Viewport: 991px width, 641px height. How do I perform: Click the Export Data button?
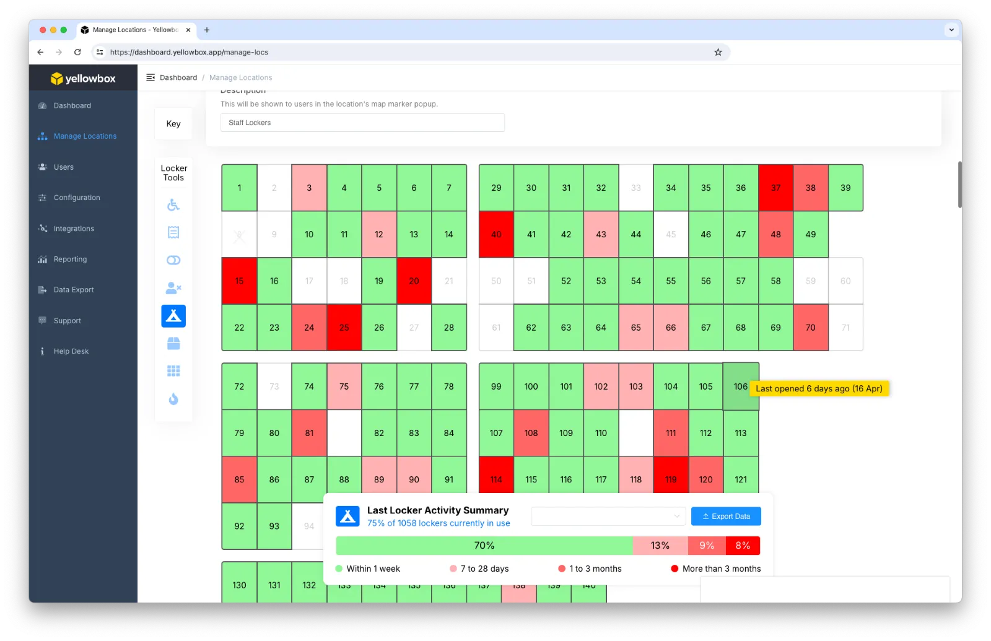[726, 517]
